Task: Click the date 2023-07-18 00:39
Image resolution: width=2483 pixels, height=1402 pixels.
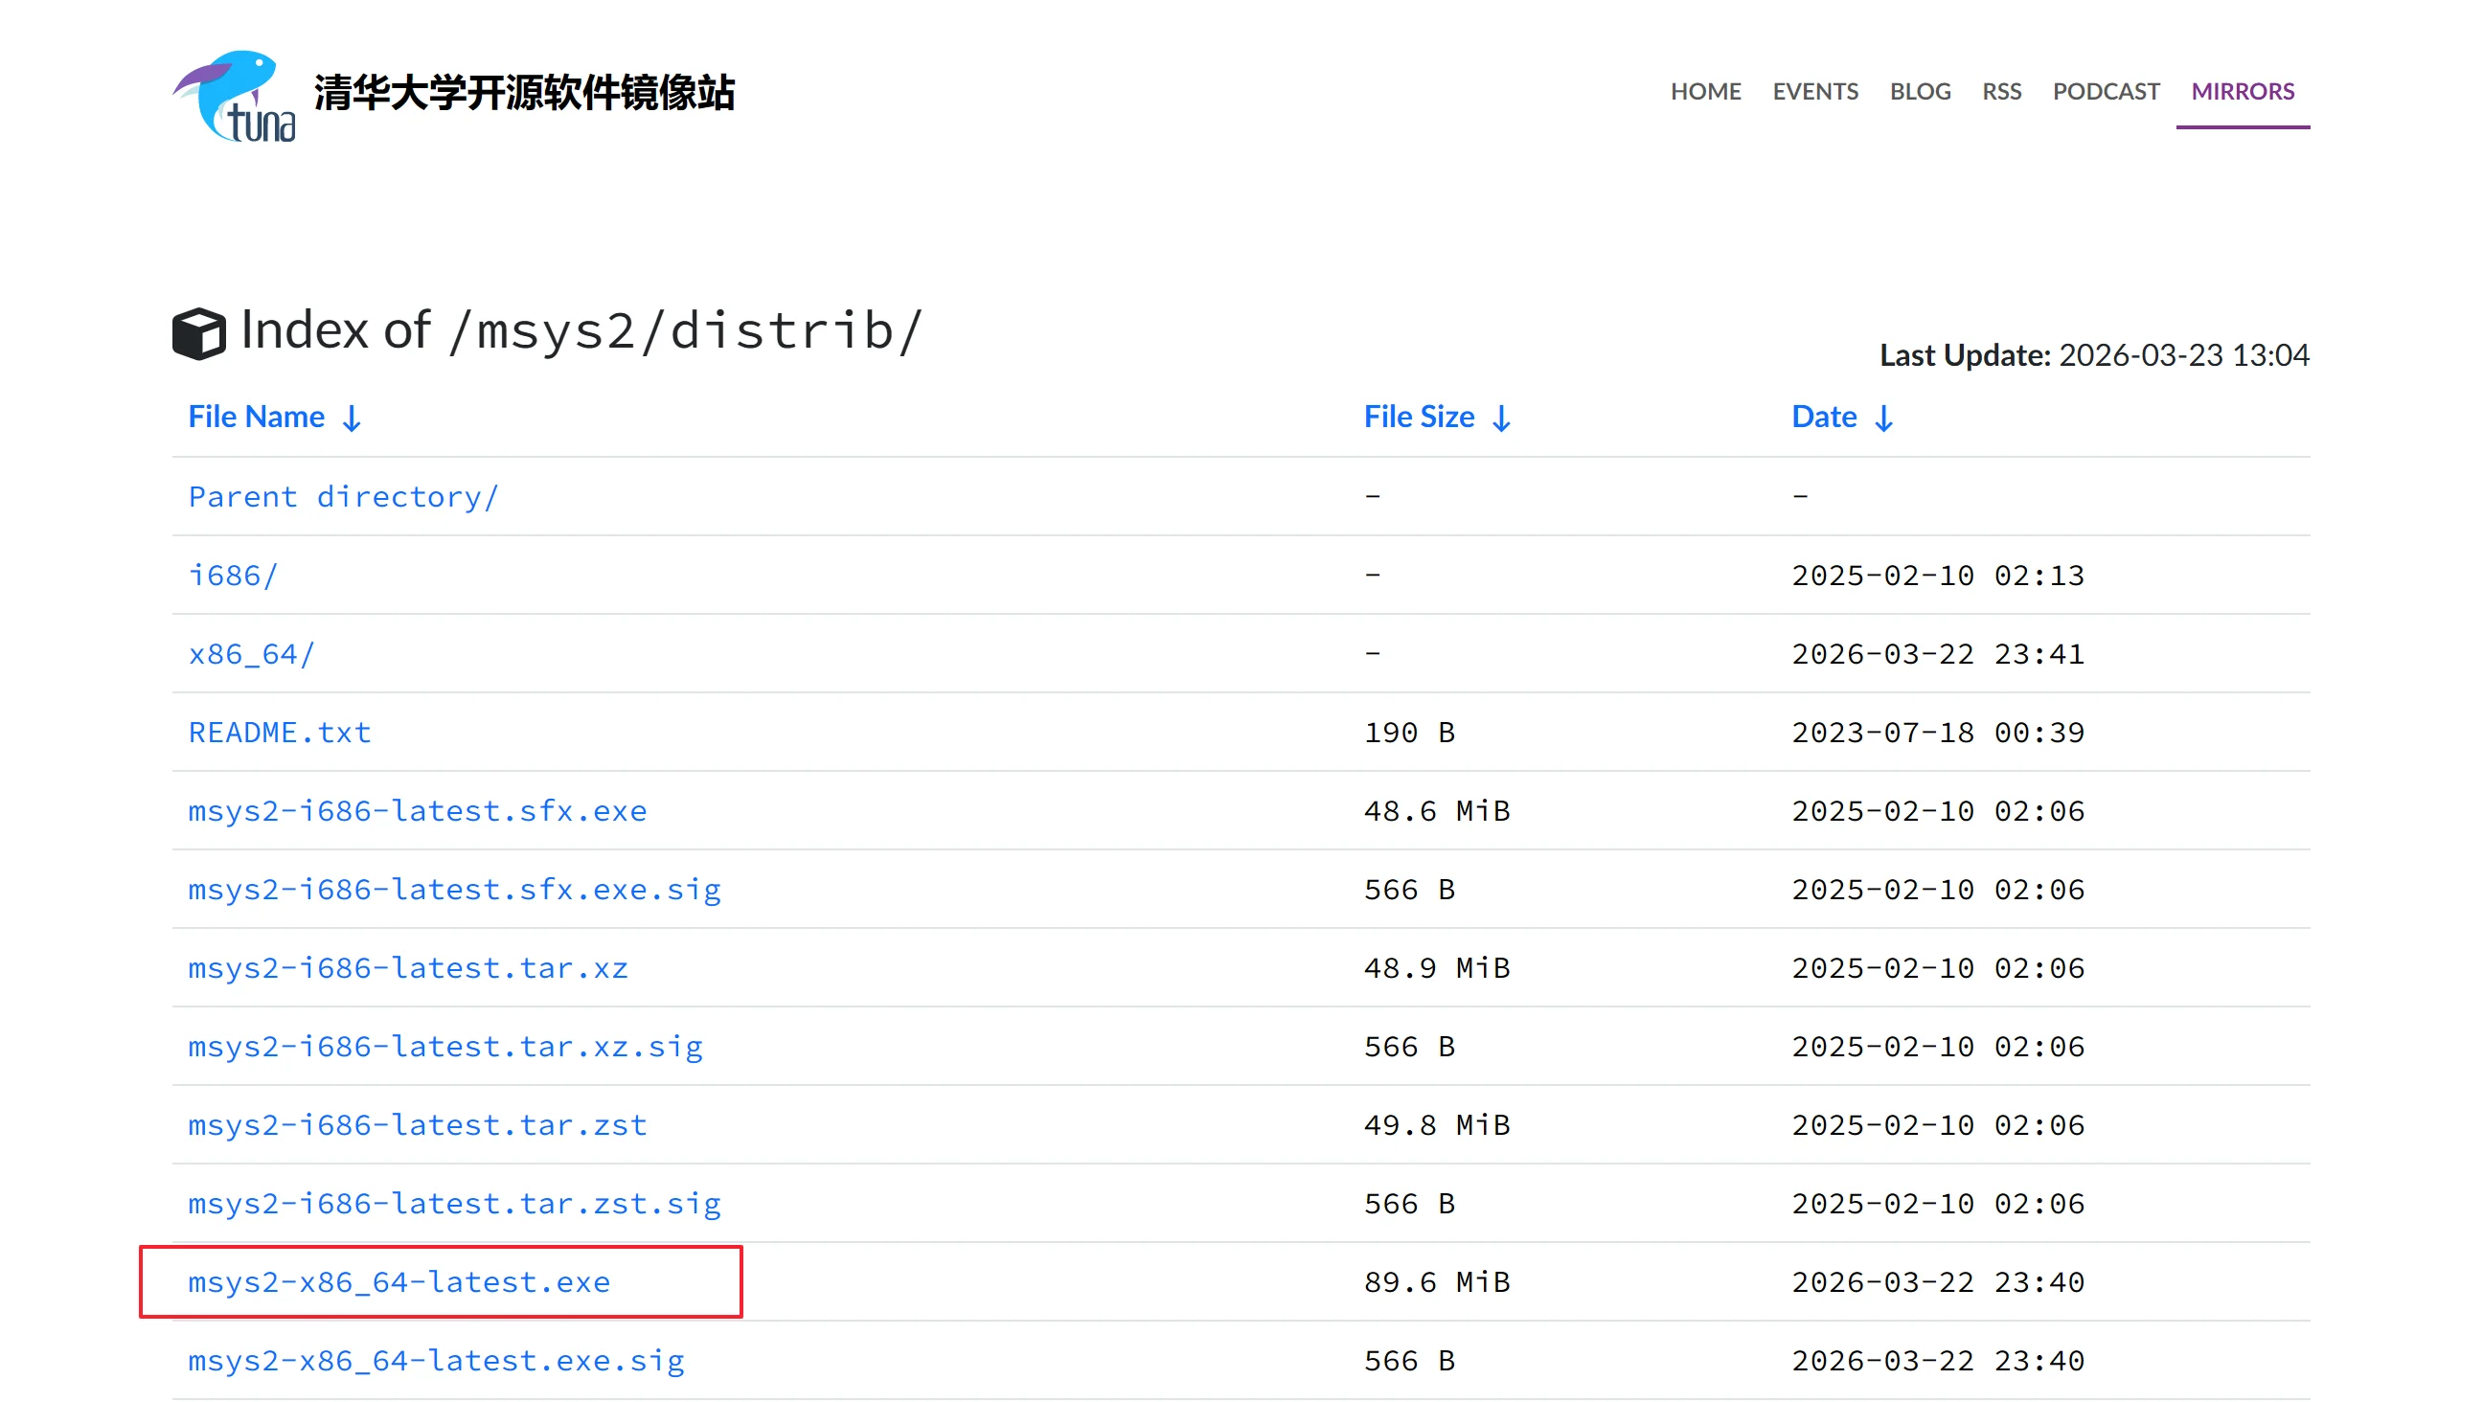Action: point(1938,734)
